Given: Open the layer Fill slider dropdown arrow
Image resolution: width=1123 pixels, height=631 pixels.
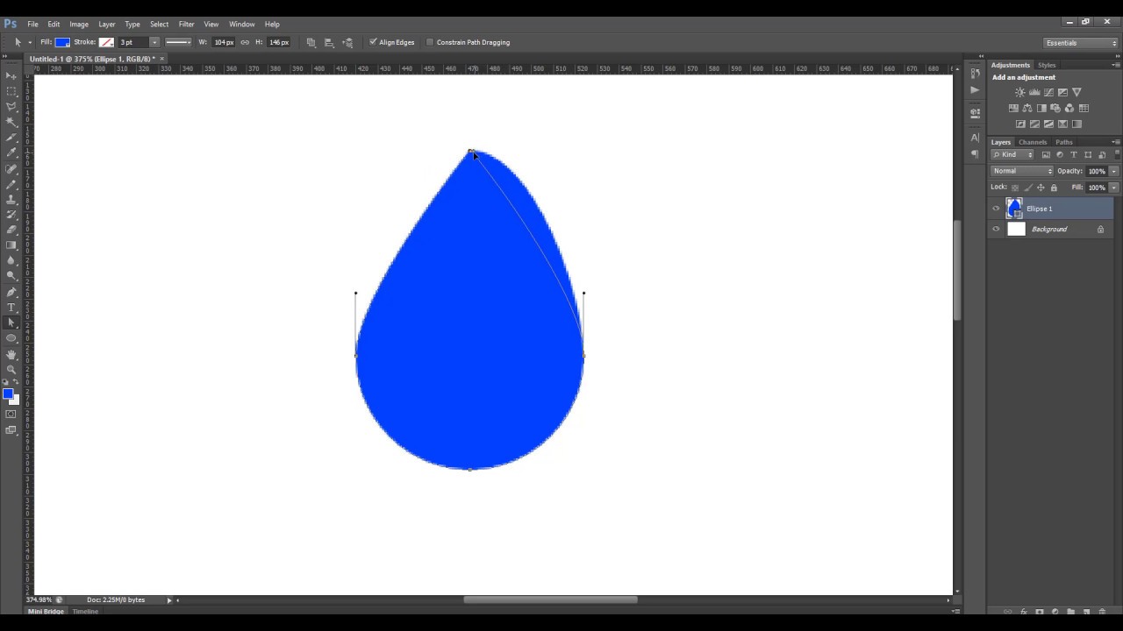Looking at the screenshot, I should (1113, 188).
